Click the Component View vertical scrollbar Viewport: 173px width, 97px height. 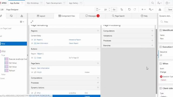pos(156,61)
